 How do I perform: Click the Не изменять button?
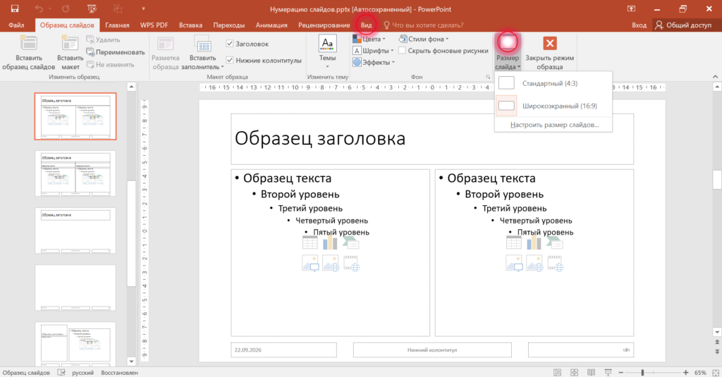pyautogui.click(x=111, y=64)
